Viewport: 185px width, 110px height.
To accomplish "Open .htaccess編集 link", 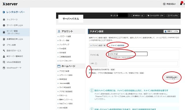I will click(64, 83).
